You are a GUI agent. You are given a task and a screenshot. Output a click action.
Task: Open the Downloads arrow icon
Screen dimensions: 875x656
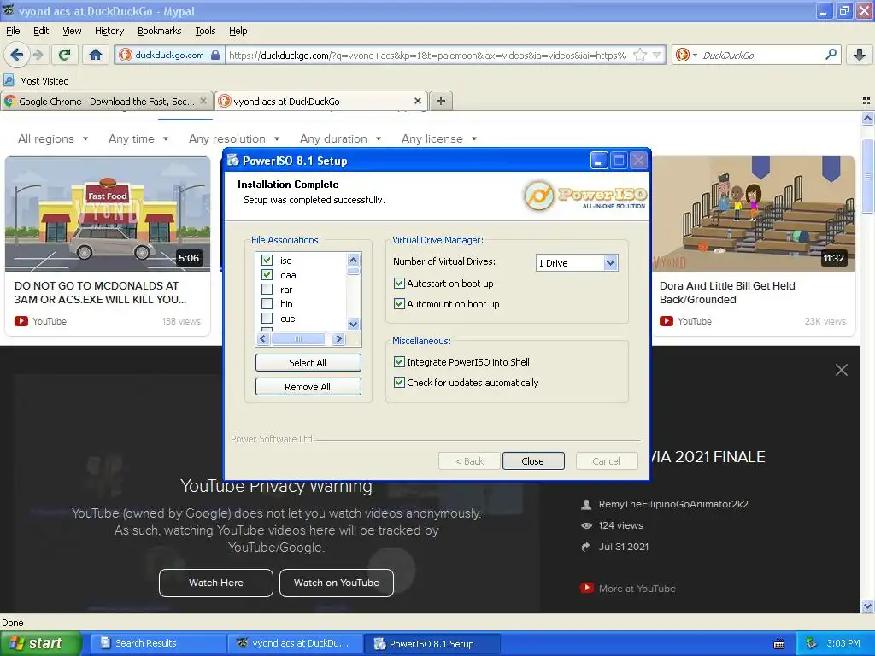[x=860, y=55]
